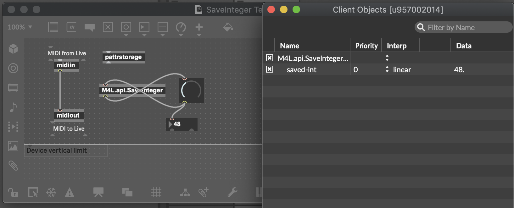Toggle the patcher lock icon
514x208 pixels.
(x=13, y=192)
